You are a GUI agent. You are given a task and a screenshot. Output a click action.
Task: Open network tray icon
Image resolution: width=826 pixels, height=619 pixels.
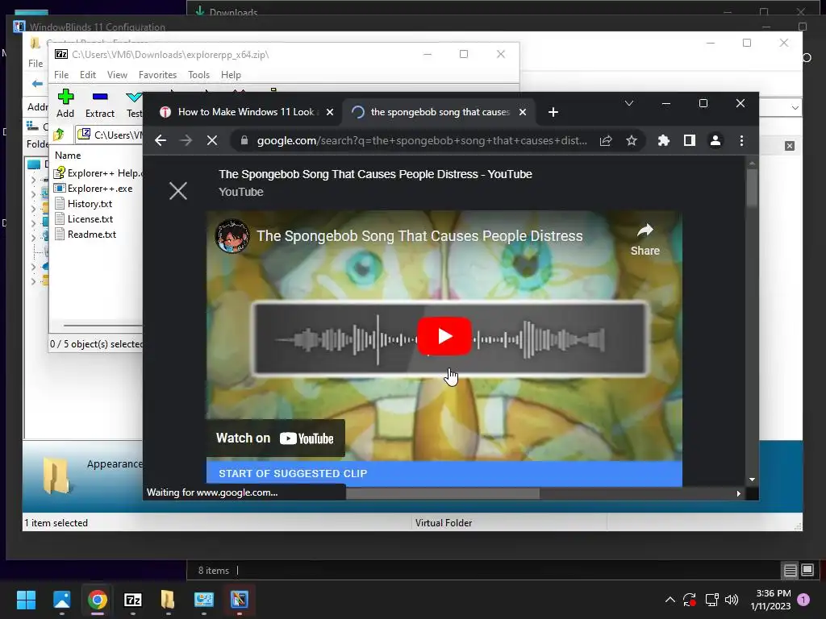[x=711, y=600]
